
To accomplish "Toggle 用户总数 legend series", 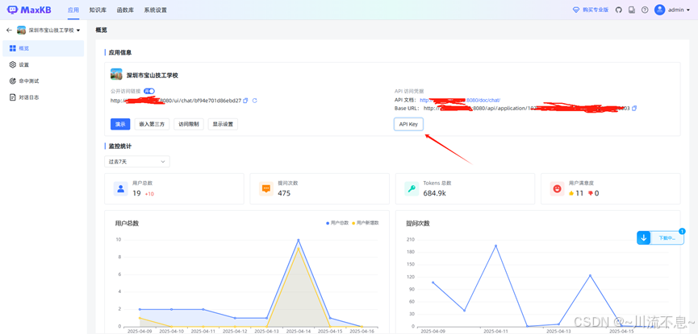I will [x=338, y=223].
